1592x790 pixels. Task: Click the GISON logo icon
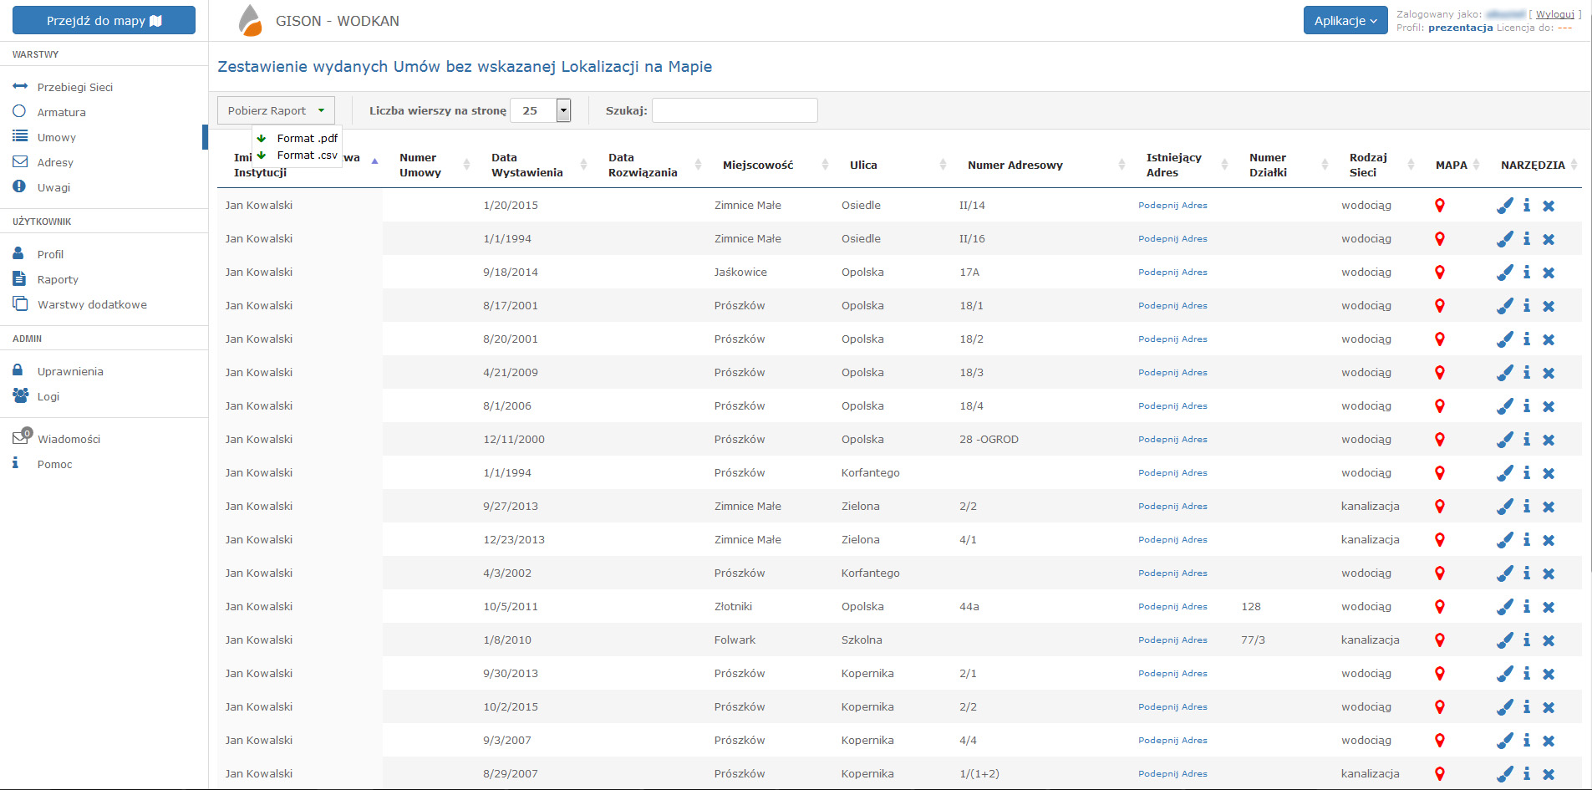(x=250, y=20)
